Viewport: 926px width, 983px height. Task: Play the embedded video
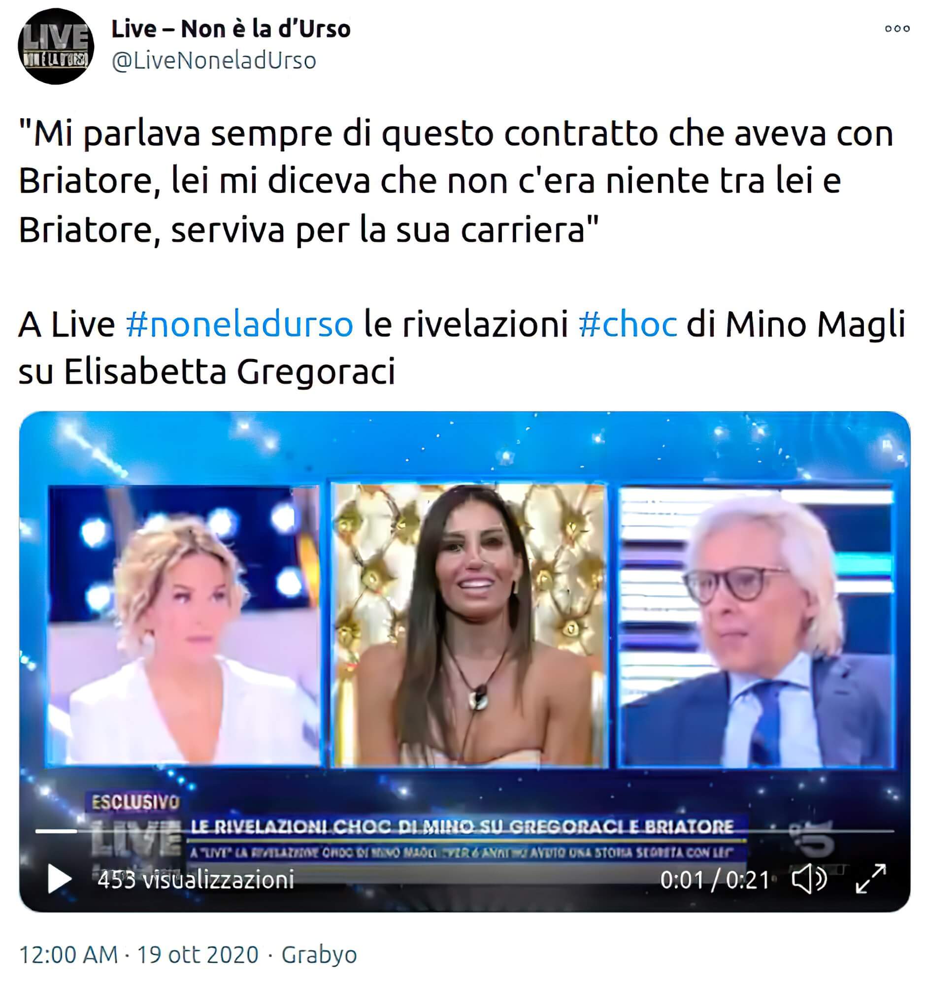(x=60, y=879)
